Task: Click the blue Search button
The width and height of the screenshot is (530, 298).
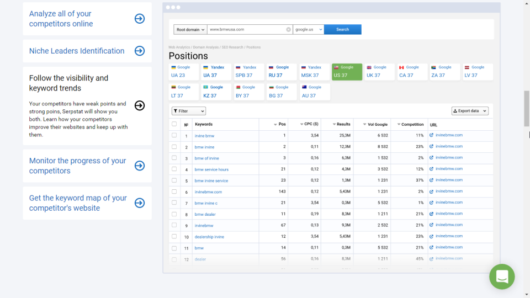Action: click(342, 29)
